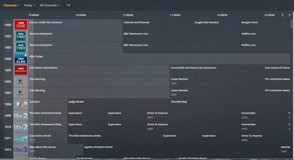Open Live Health and Social Care Questions

[x=217, y=70]
